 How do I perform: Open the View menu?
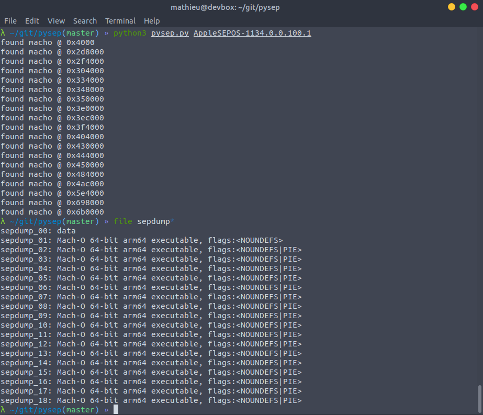pos(56,21)
